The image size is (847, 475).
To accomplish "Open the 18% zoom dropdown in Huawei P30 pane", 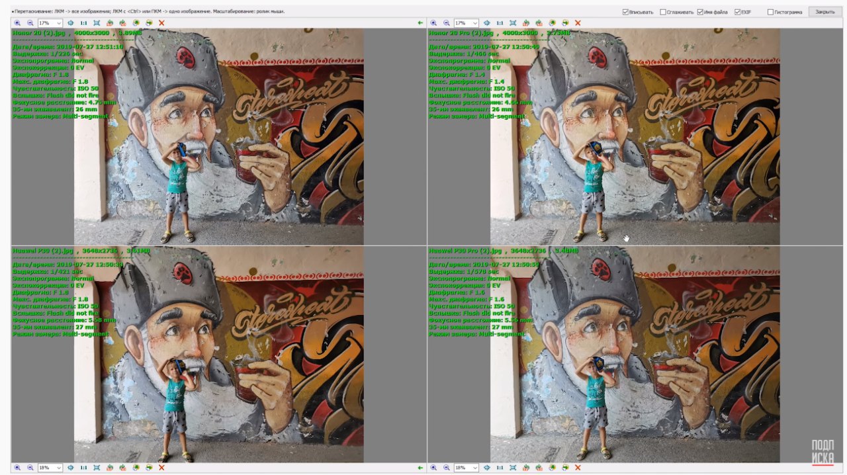I will [x=59, y=467].
